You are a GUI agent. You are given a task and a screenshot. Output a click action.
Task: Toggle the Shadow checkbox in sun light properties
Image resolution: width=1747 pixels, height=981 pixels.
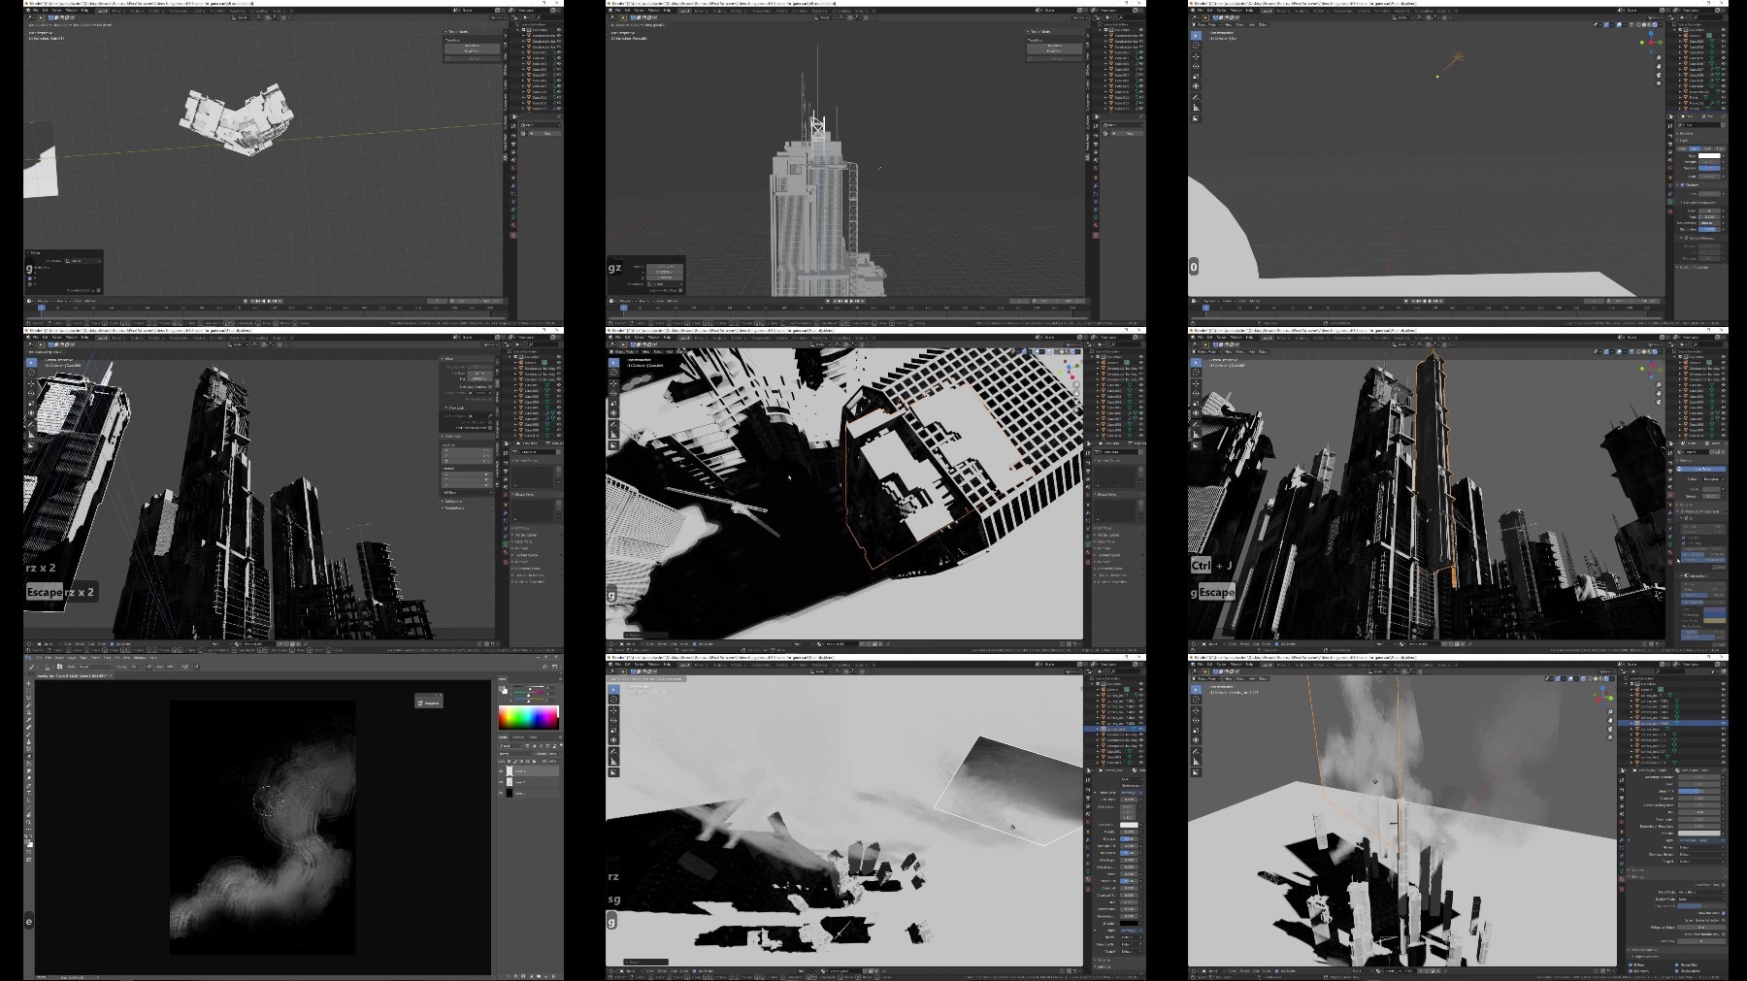pyautogui.click(x=1682, y=185)
